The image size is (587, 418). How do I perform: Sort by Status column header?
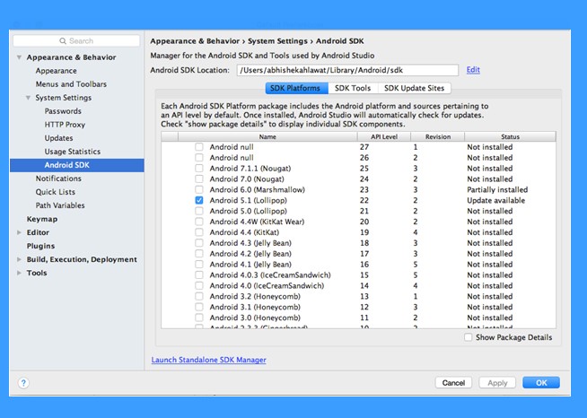click(x=510, y=136)
